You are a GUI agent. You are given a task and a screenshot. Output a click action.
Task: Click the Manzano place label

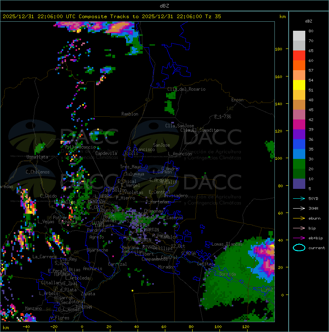33,308
